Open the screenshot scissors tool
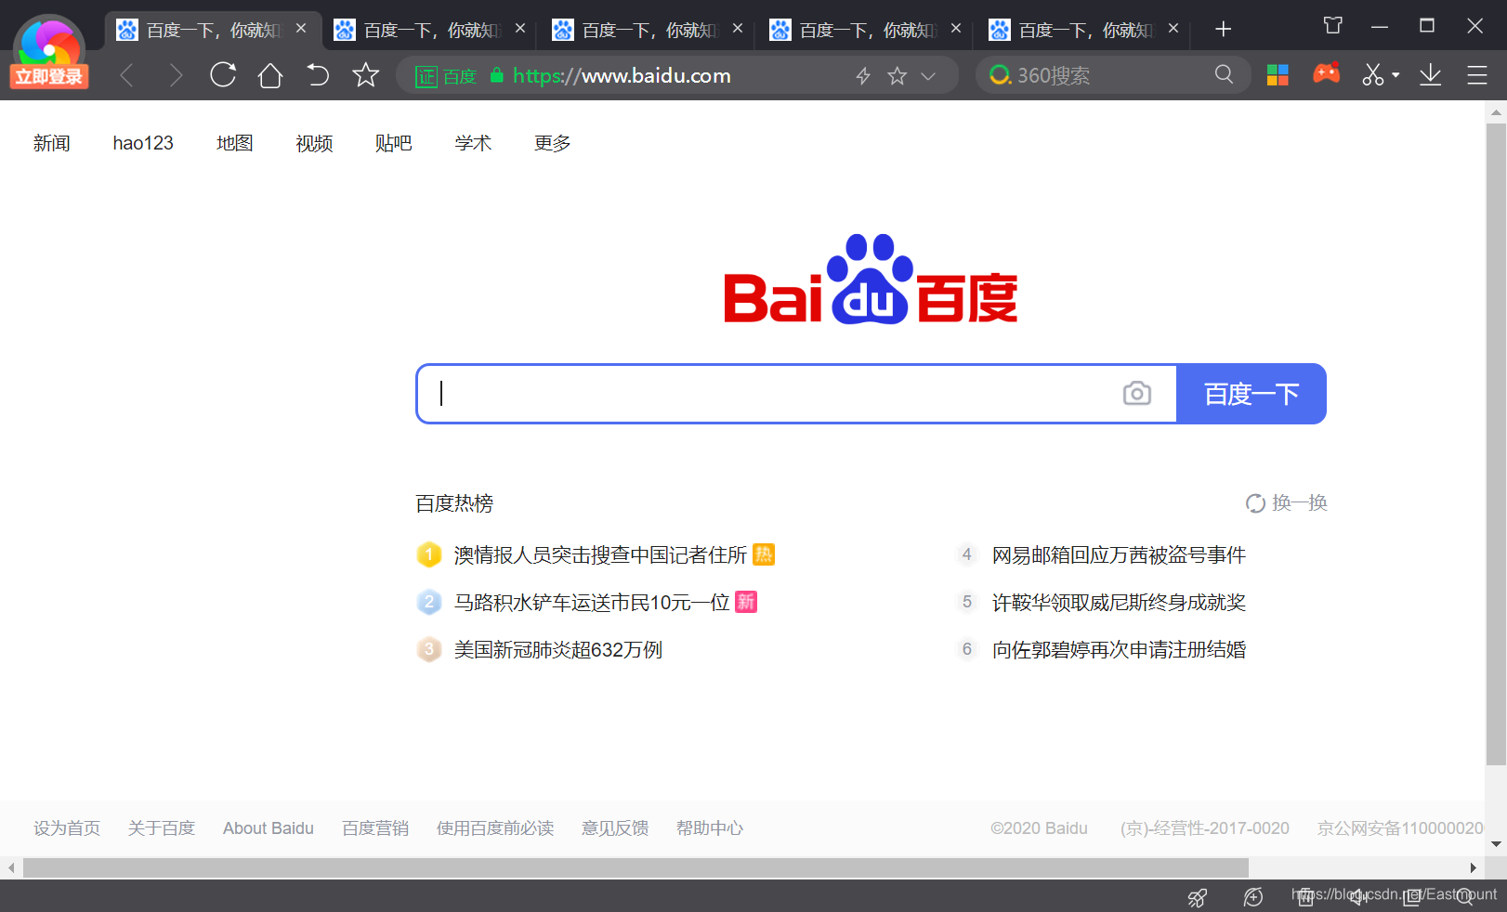The width and height of the screenshot is (1507, 912). pos(1373,75)
